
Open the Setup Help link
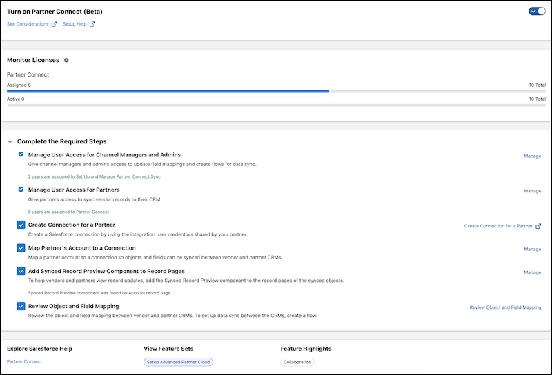[x=75, y=24]
